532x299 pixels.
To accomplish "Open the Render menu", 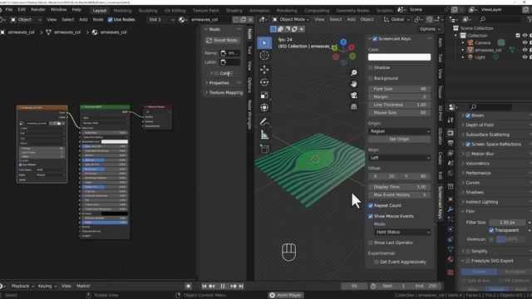I will coord(38,9).
